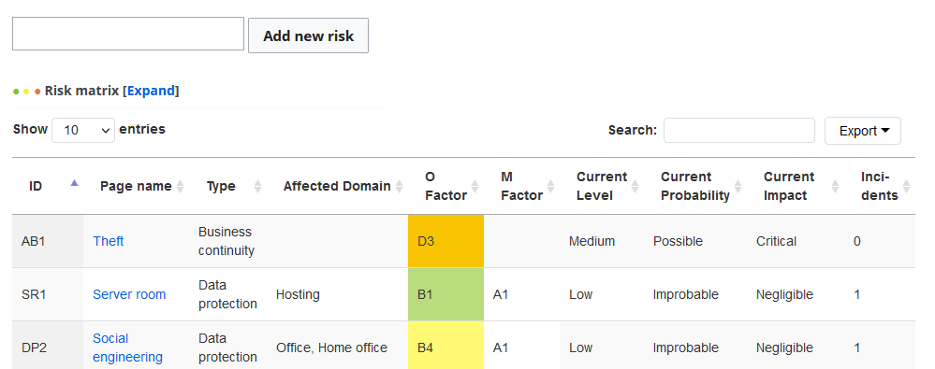The image size is (935, 369).
Task: Sort by Incidents column icon
Action: (x=906, y=186)
